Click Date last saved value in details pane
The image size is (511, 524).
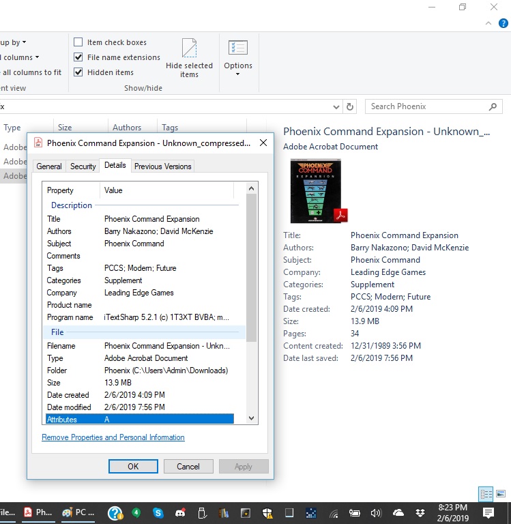381,358
